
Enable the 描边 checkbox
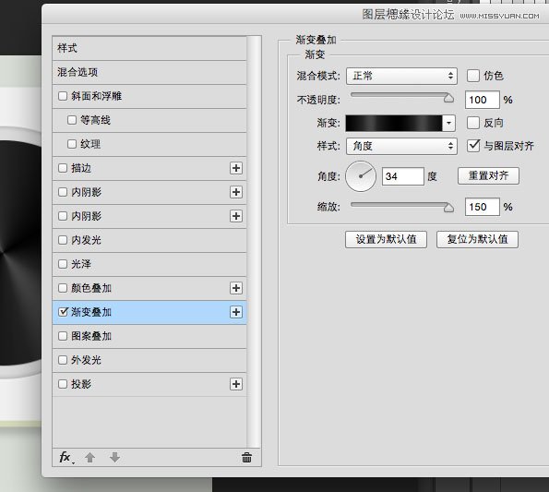click(63, 168)
